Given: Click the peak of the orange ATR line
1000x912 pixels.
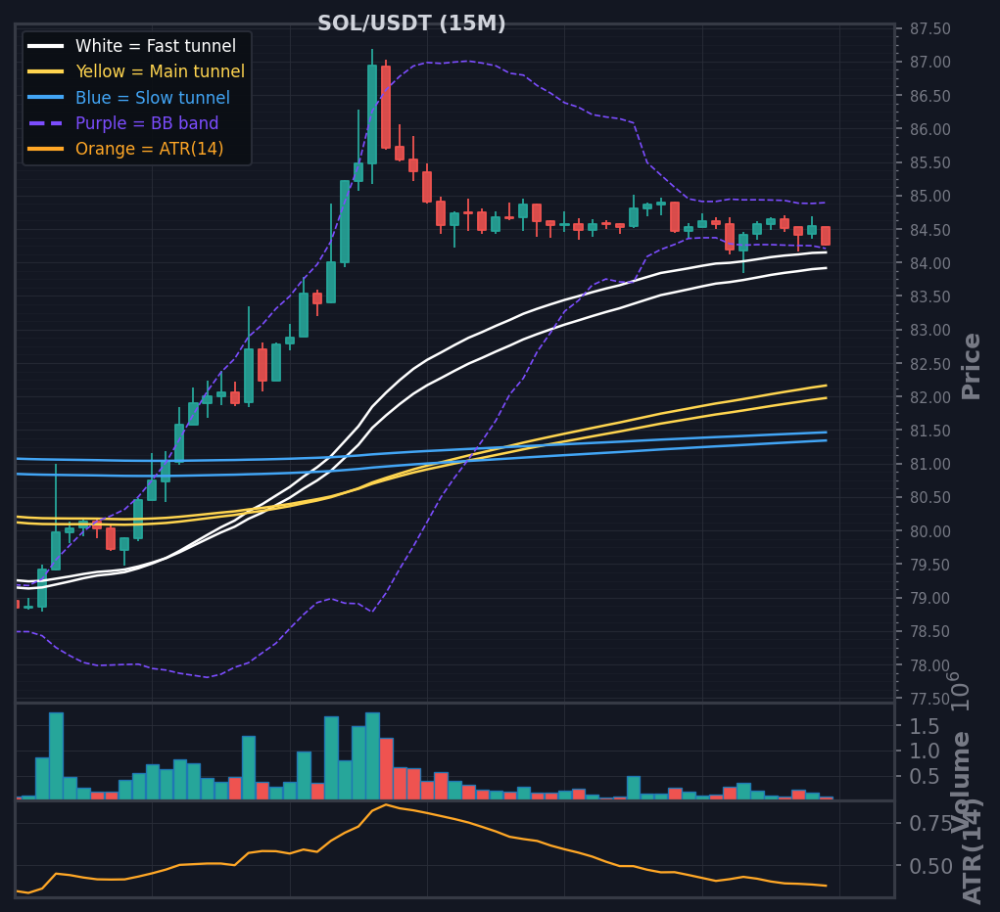Looking at the screenshot, I should 386,805.
